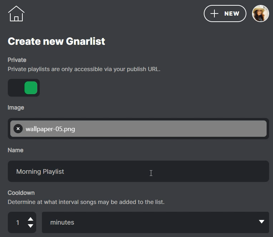Viewport: 273px width, 237px height.
Task: Focus the Morning Playlist name field
Action: click(x=138, y=171)
